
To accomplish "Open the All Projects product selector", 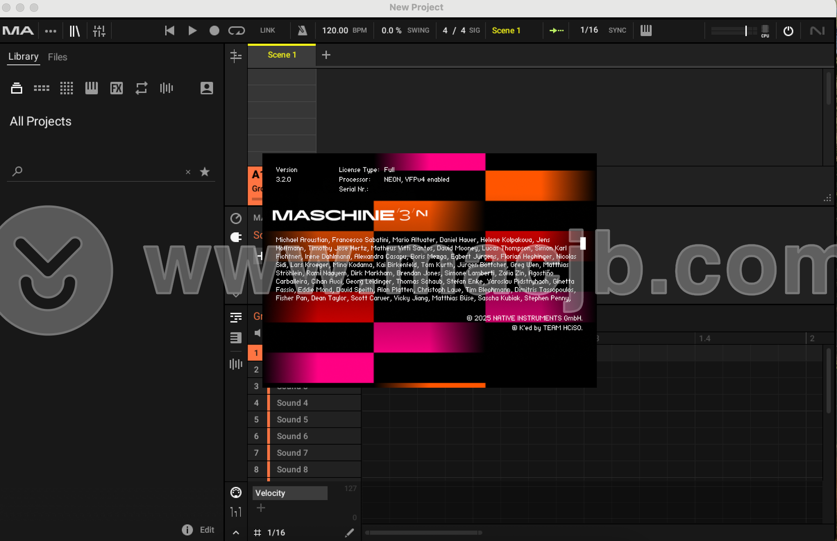I will click(x=41, y=122).
